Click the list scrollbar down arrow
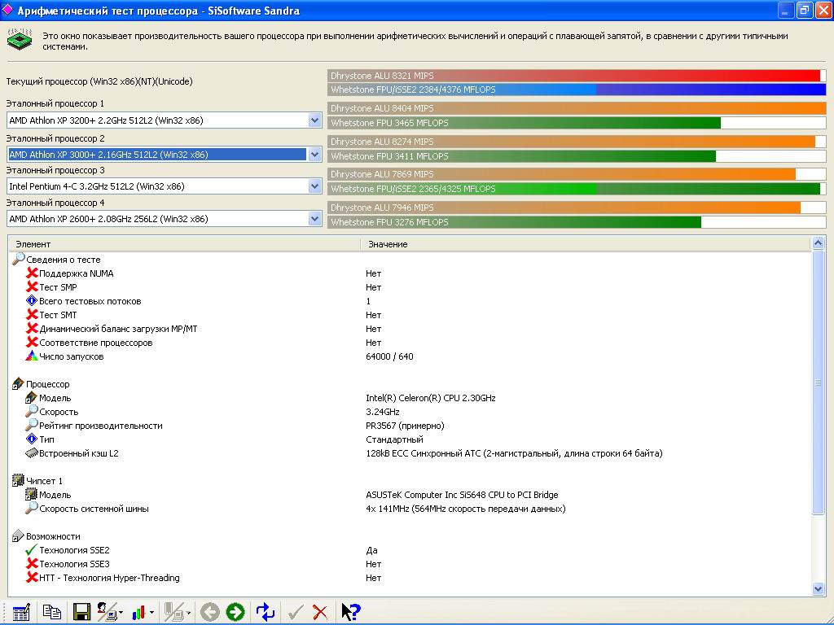The image size is (834, 625). coord(818,588)
